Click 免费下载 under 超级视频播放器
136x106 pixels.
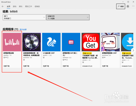(26, 66)
